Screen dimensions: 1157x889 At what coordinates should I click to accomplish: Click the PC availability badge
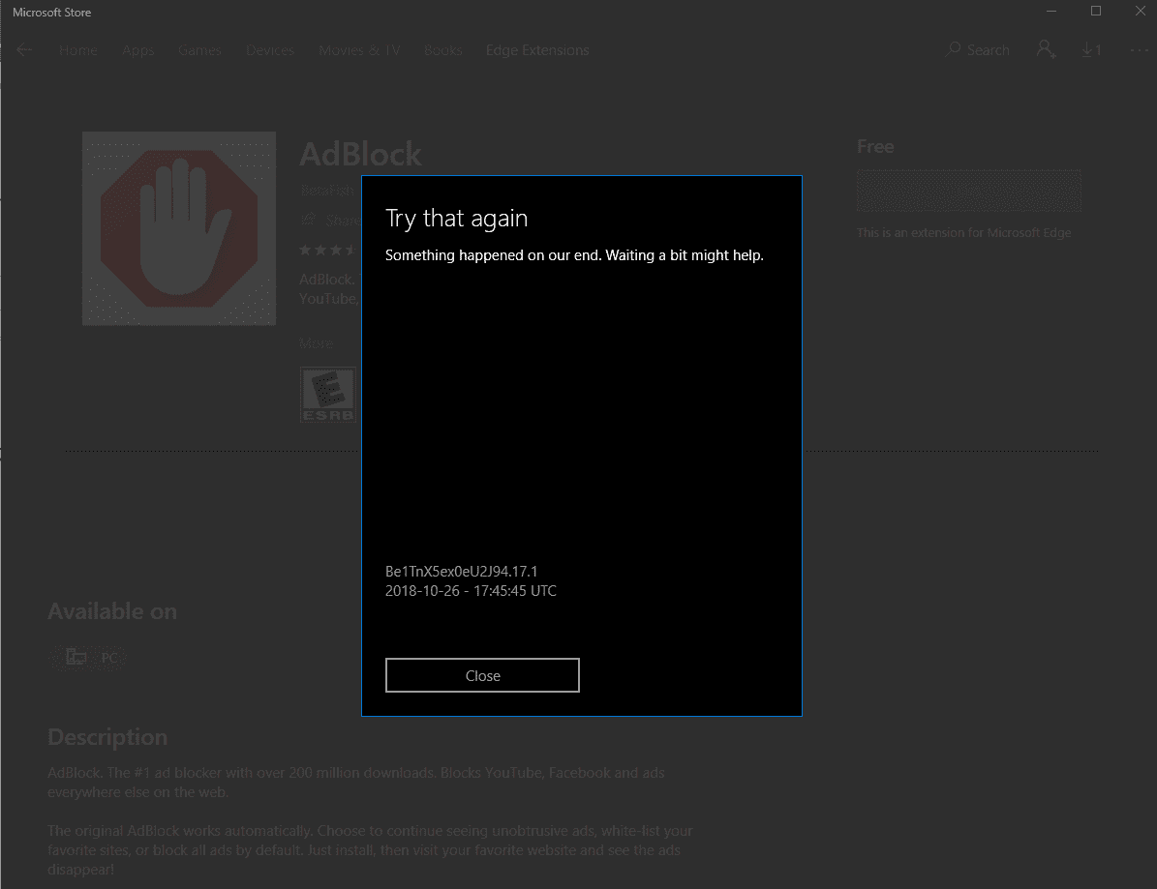[88, 658]
